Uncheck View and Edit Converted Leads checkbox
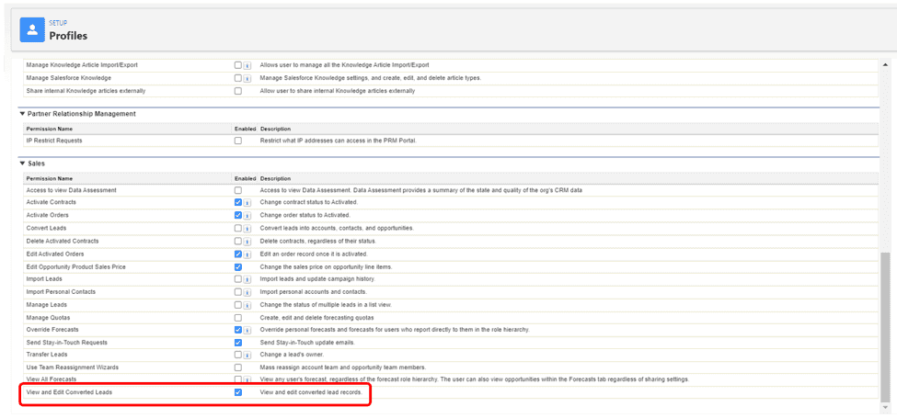 point(238,392)
